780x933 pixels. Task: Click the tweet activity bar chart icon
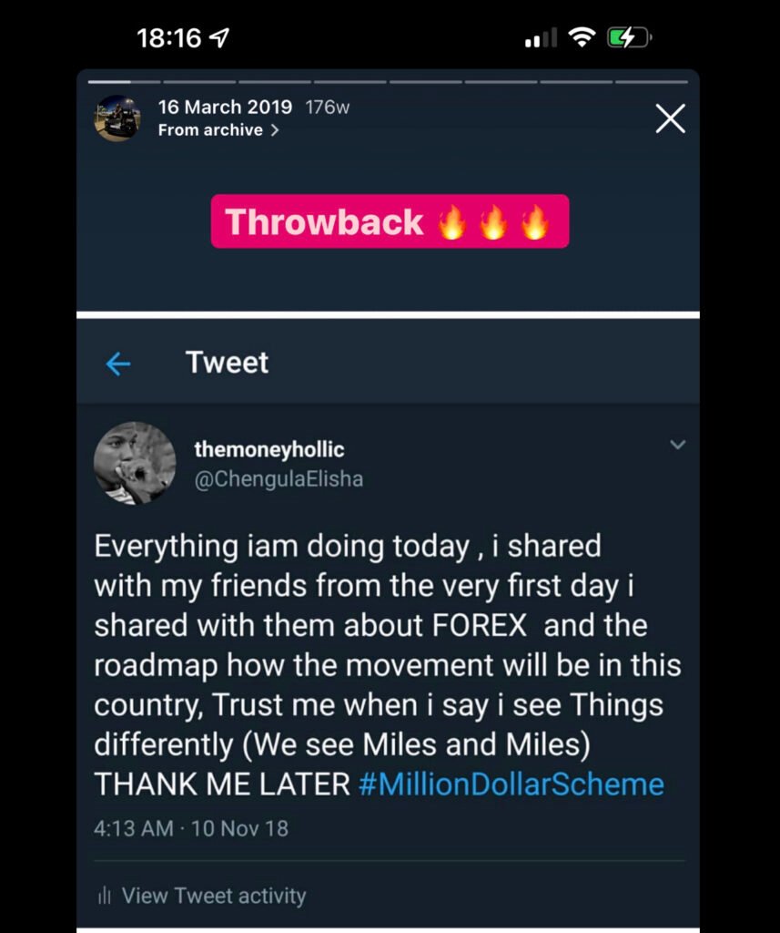104,897
